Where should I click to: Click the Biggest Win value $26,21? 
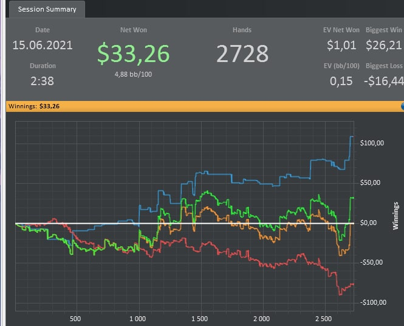coord(384,45)
